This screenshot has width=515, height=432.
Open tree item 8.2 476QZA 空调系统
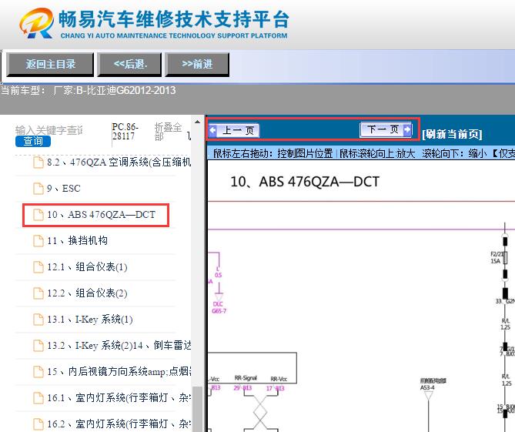pos(119,162)
